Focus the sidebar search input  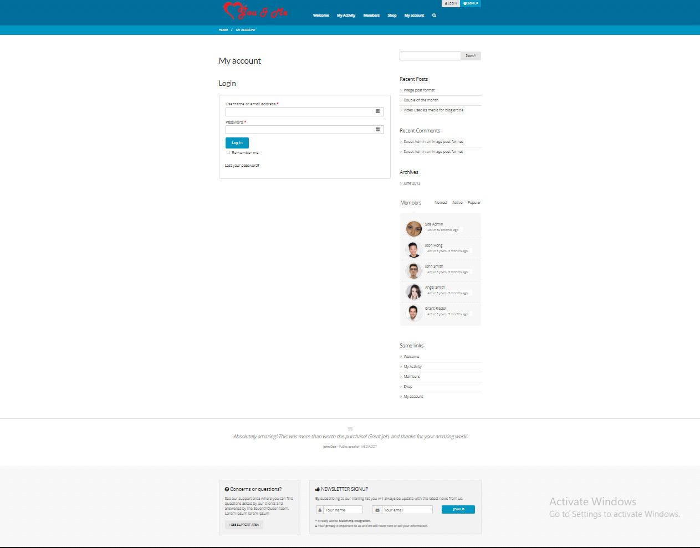click(x=430, y=55)
